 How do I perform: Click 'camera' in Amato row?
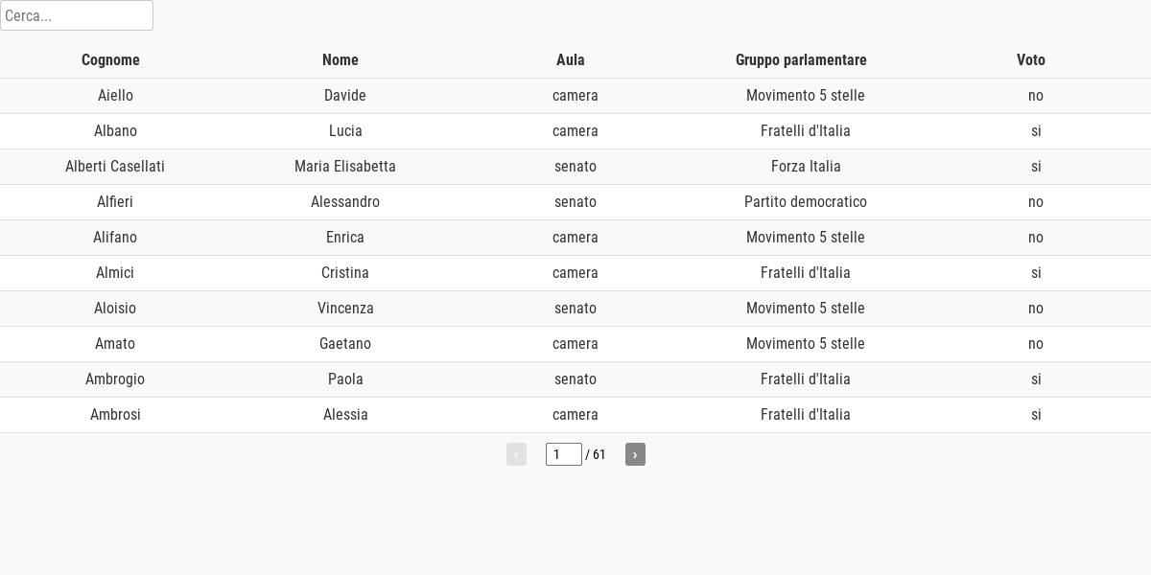point(575,344)
